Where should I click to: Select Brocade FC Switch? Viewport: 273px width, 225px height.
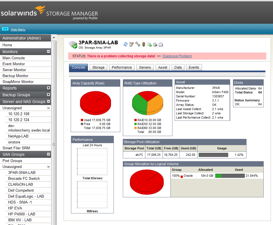tap(24, 179)
